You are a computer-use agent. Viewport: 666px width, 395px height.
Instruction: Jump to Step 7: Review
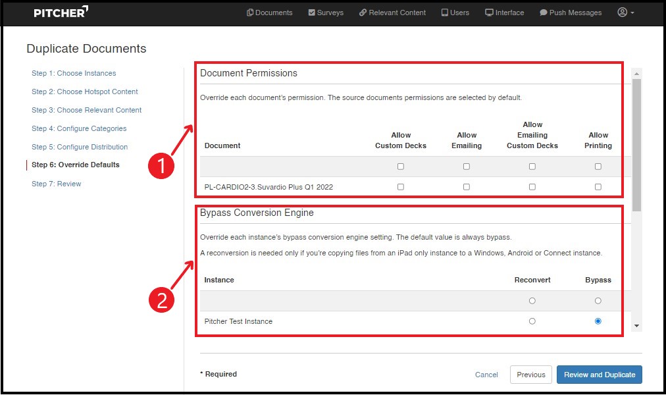pyautogui.click(x=56, y=184)
